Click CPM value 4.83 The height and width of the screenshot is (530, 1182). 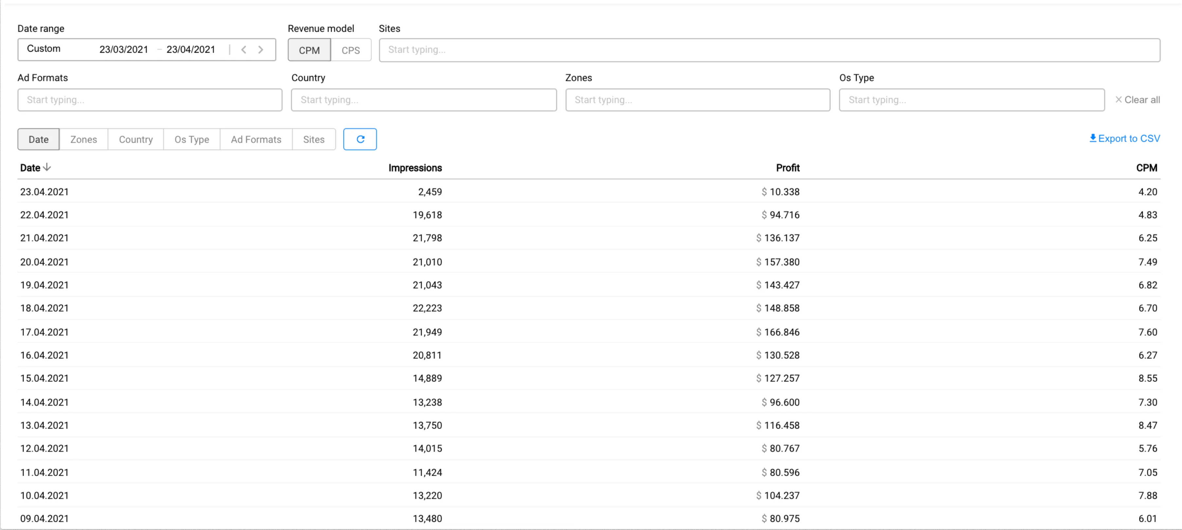pos(1148,215)
